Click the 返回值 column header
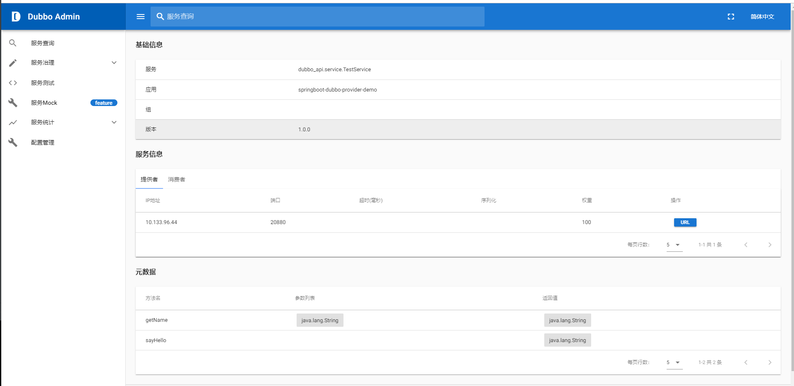This screenshot has height=386, width=794. point(550,298)
